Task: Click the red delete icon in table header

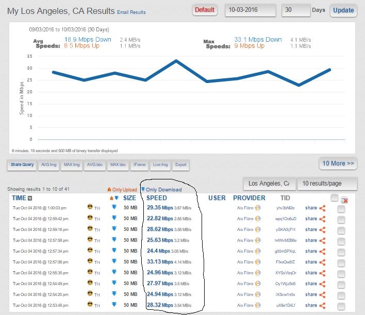Action: 345,200
